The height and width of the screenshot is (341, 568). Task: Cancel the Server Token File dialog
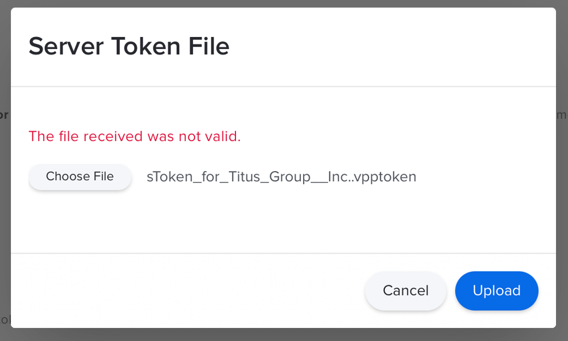click(405, 290)
